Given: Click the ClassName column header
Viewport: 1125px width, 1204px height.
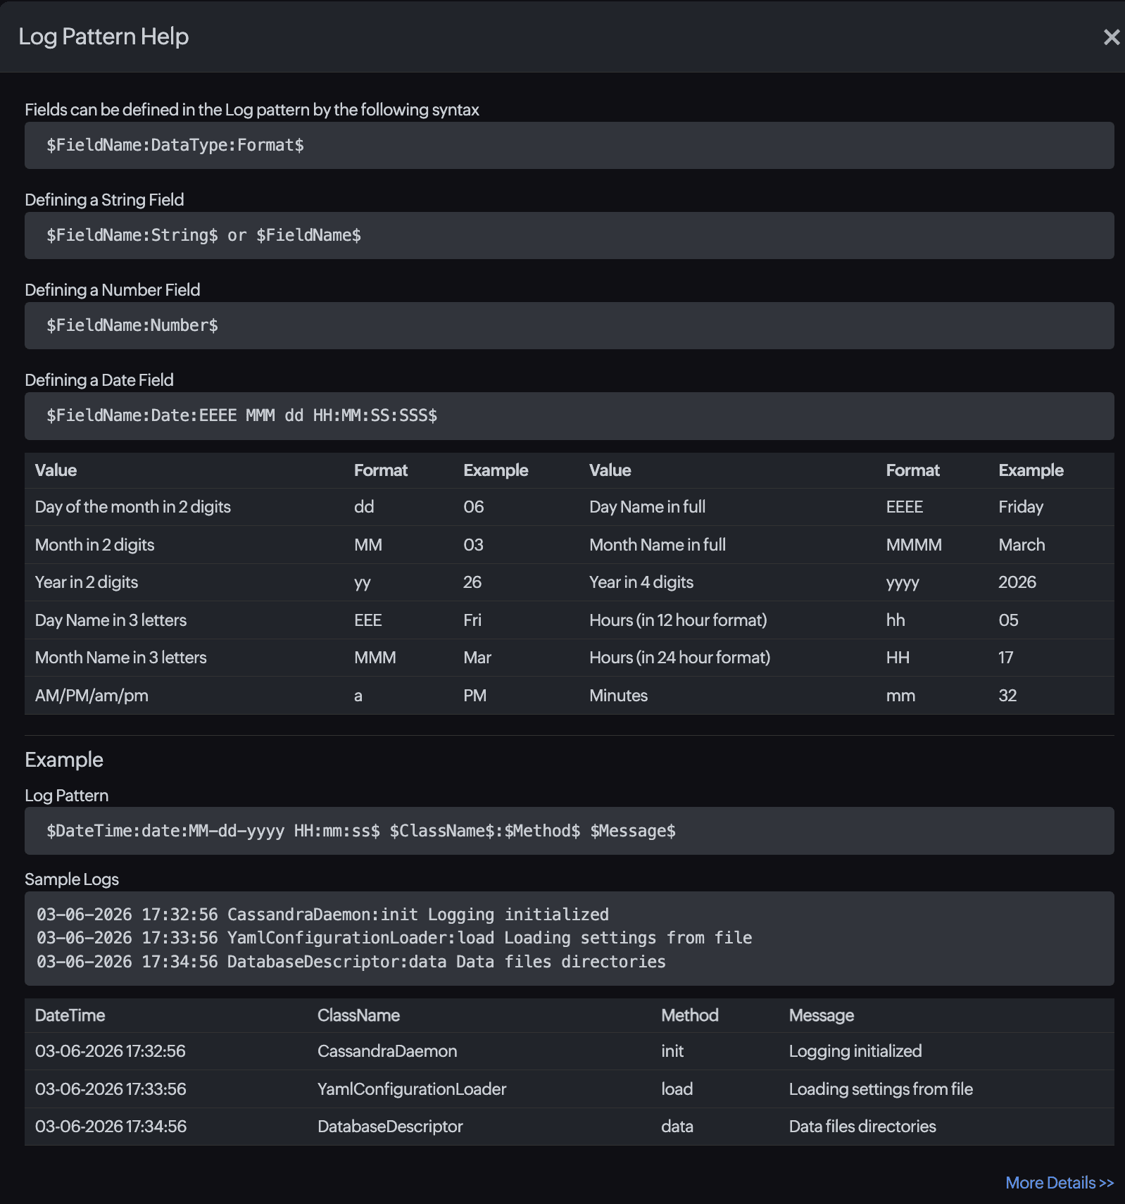Looking at the screenshot, I should tap(358, 1015).
